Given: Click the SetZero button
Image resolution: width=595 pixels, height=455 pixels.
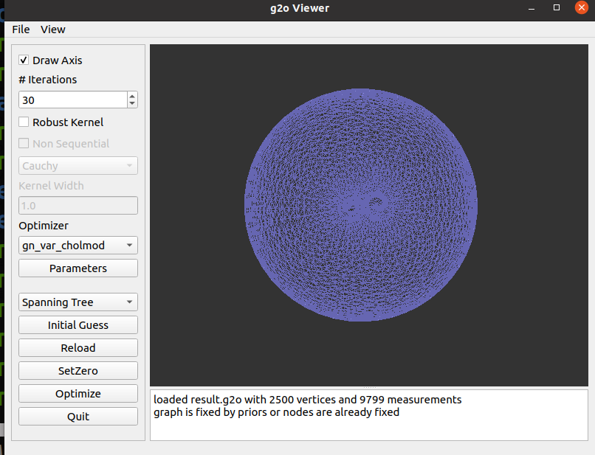Looking at the screenshot, I should (78, 370).
